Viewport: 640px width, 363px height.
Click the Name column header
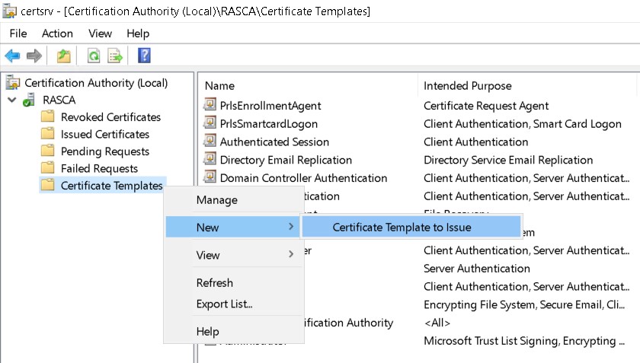click(219, 86)
